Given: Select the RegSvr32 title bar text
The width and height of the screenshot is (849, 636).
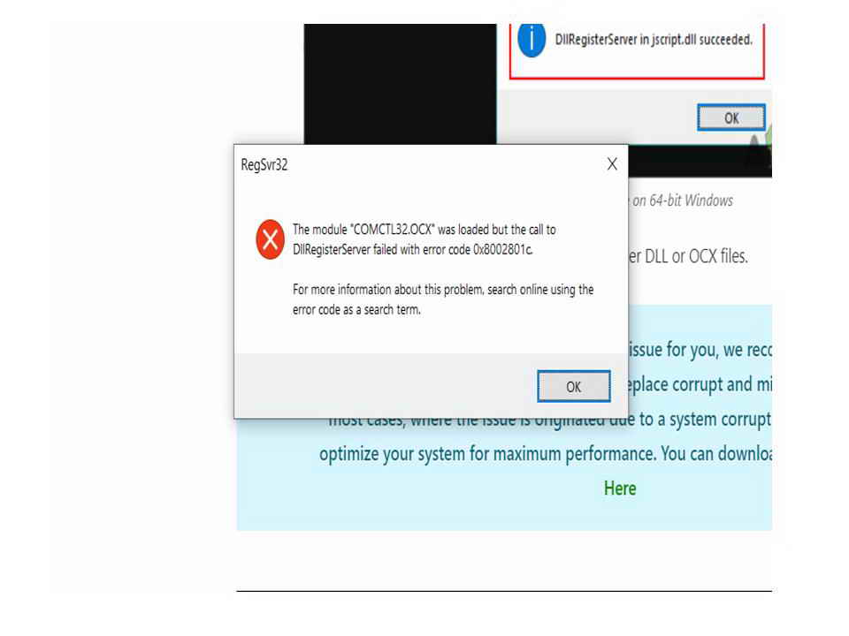Looking at the screenshot, I should (x=264, y=164).
